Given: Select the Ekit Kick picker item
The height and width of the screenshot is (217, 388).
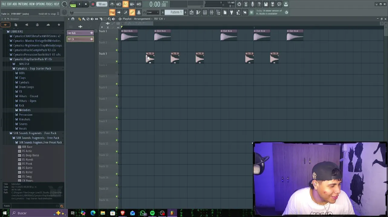Looking at the screenshot, I should pyautogui.click(x=80, y=33).
